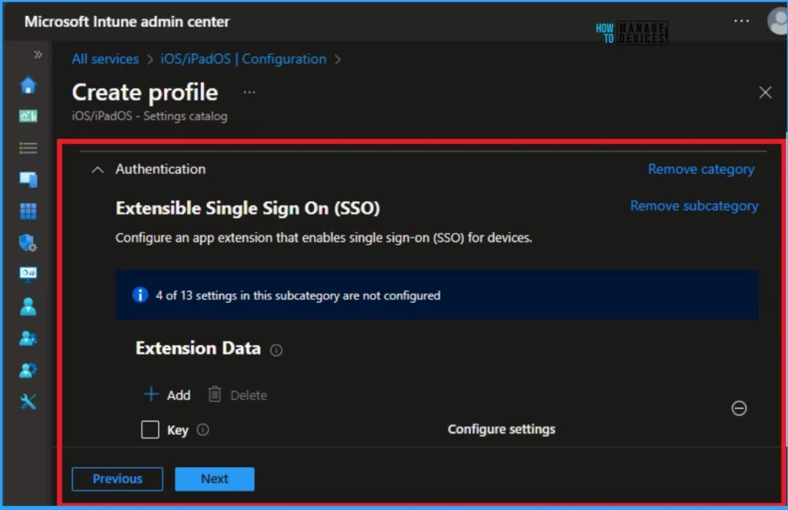Open Users icon in sidebar
This screenshot has width=788, height=510.
(28, 306)
